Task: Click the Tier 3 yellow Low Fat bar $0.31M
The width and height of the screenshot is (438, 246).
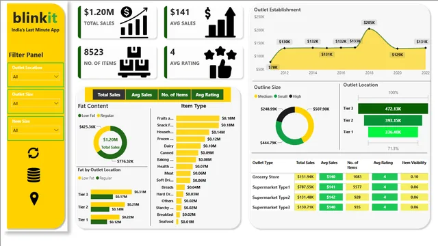Action: [111, 192]
